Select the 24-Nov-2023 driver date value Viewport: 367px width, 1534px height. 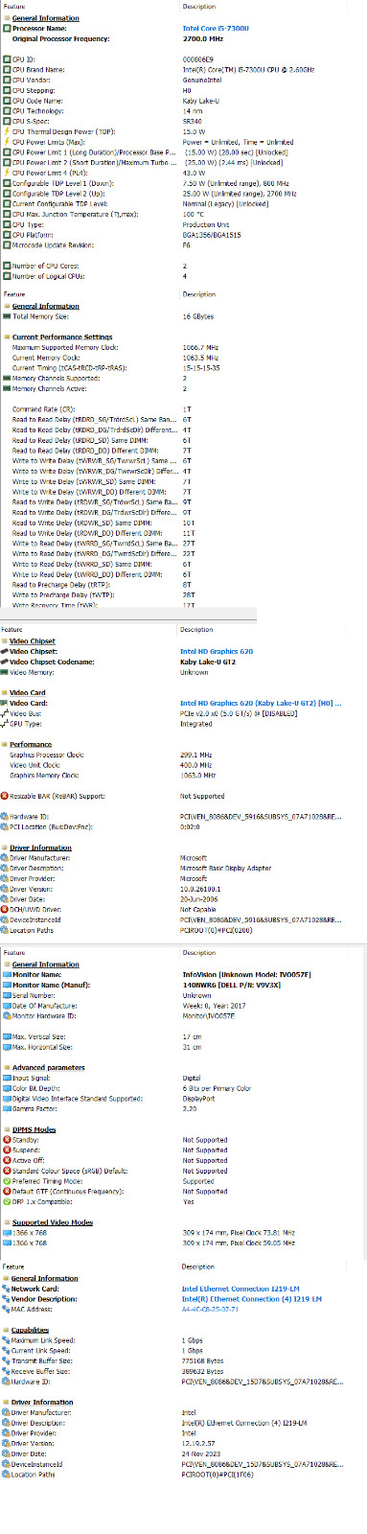(200, 1454)
